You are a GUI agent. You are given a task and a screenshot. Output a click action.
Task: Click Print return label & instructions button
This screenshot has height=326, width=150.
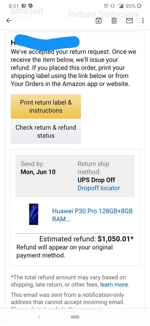tap(46, 106)
